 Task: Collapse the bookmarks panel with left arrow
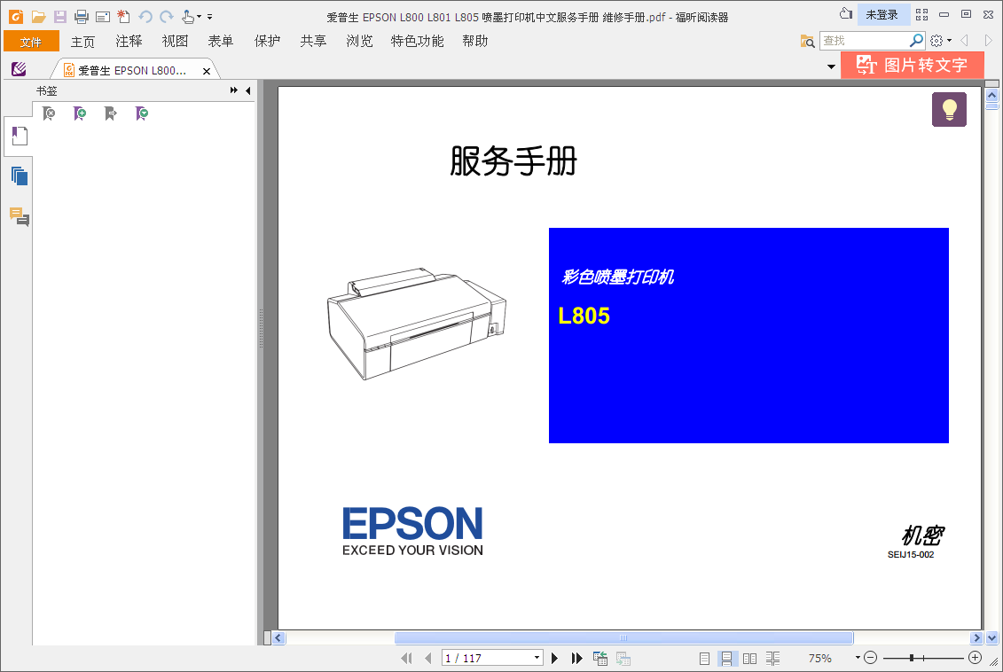tap(248, 90)
